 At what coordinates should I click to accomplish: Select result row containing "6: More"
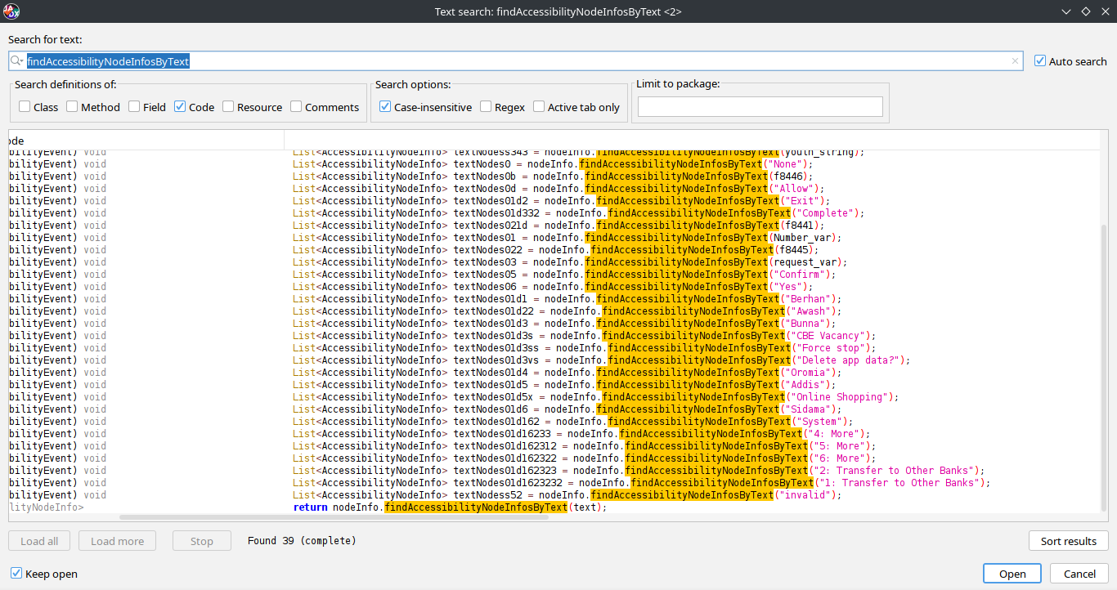coord(554,458)
